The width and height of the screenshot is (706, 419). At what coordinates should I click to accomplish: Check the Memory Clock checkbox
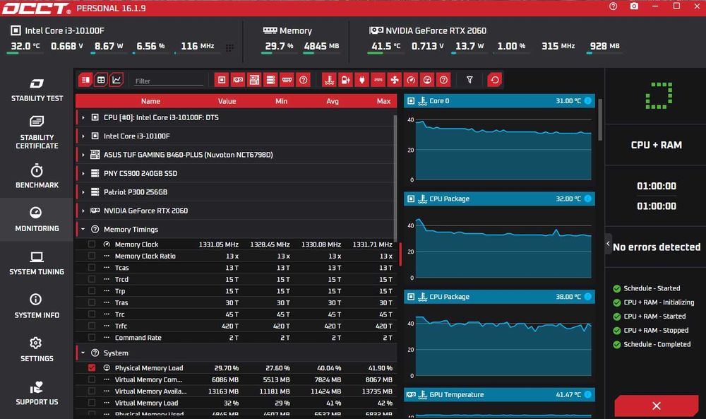click(x=92, y=244)
